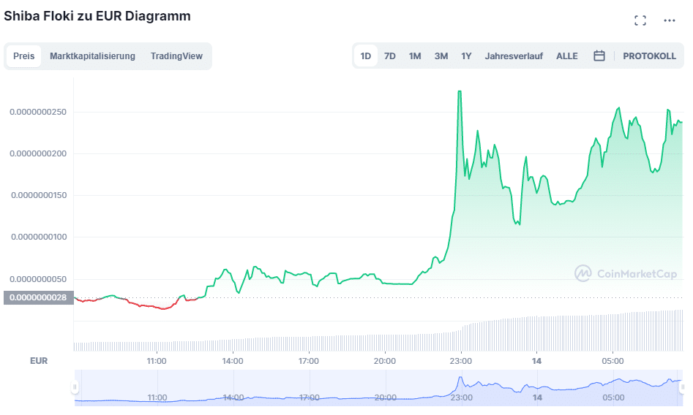Click the 0.0000000050 y-axis label

(38, 279)
